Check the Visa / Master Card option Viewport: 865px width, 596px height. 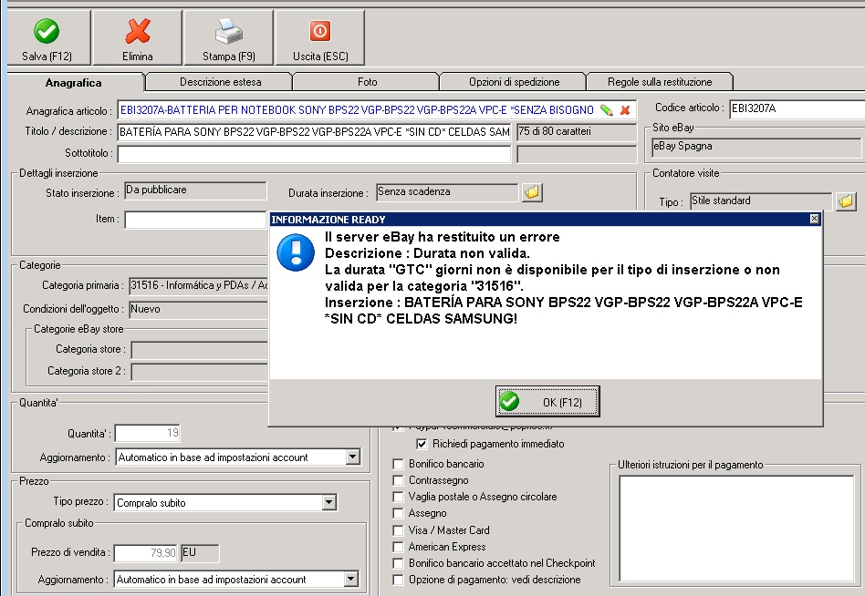(x=398, y=530)
